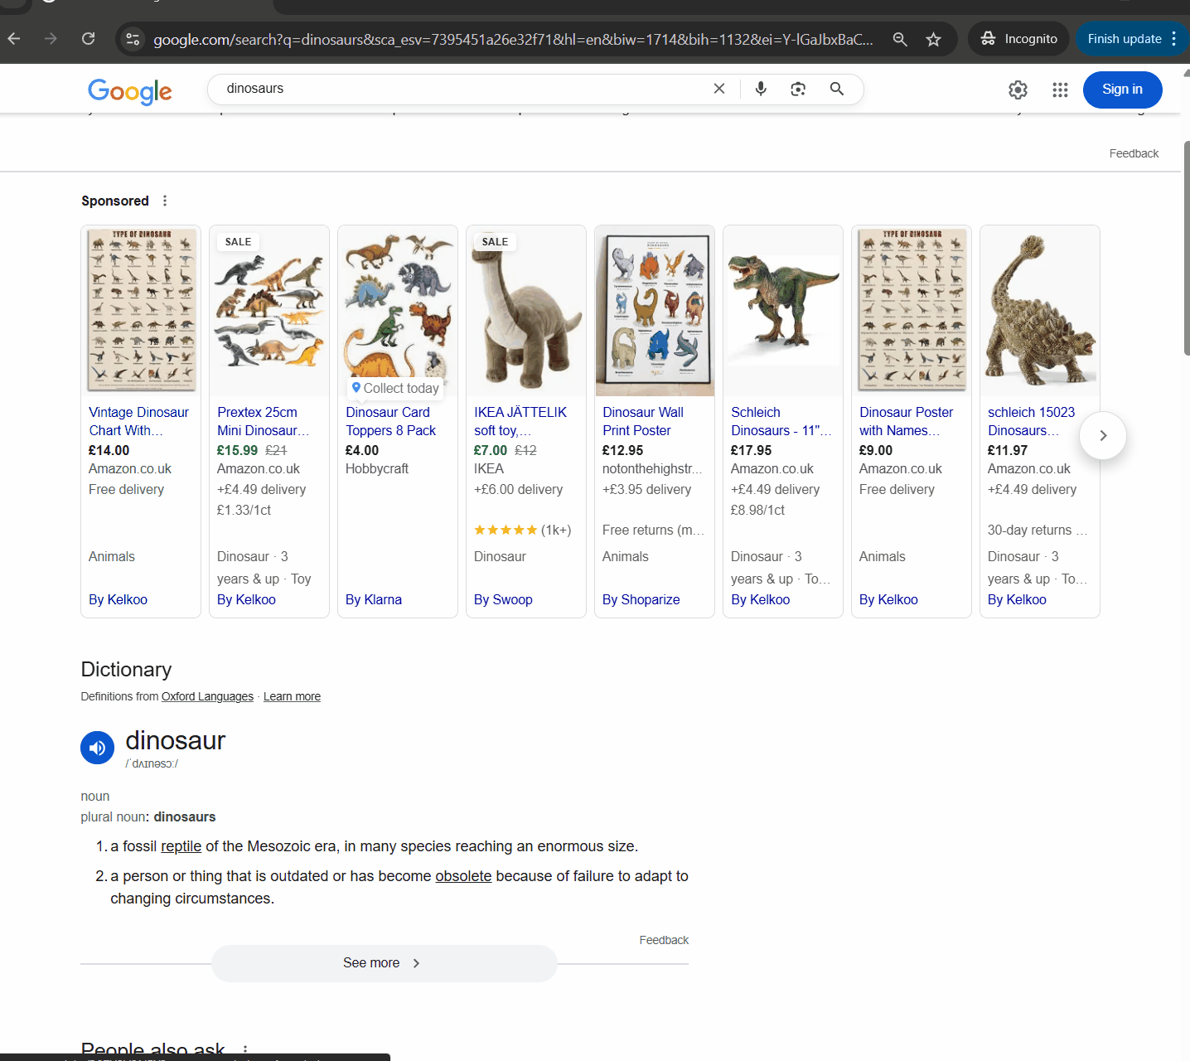1190x1061 pixels.
Task: Open Chrome Finish update menu
Action: (x=1131, y=39)
